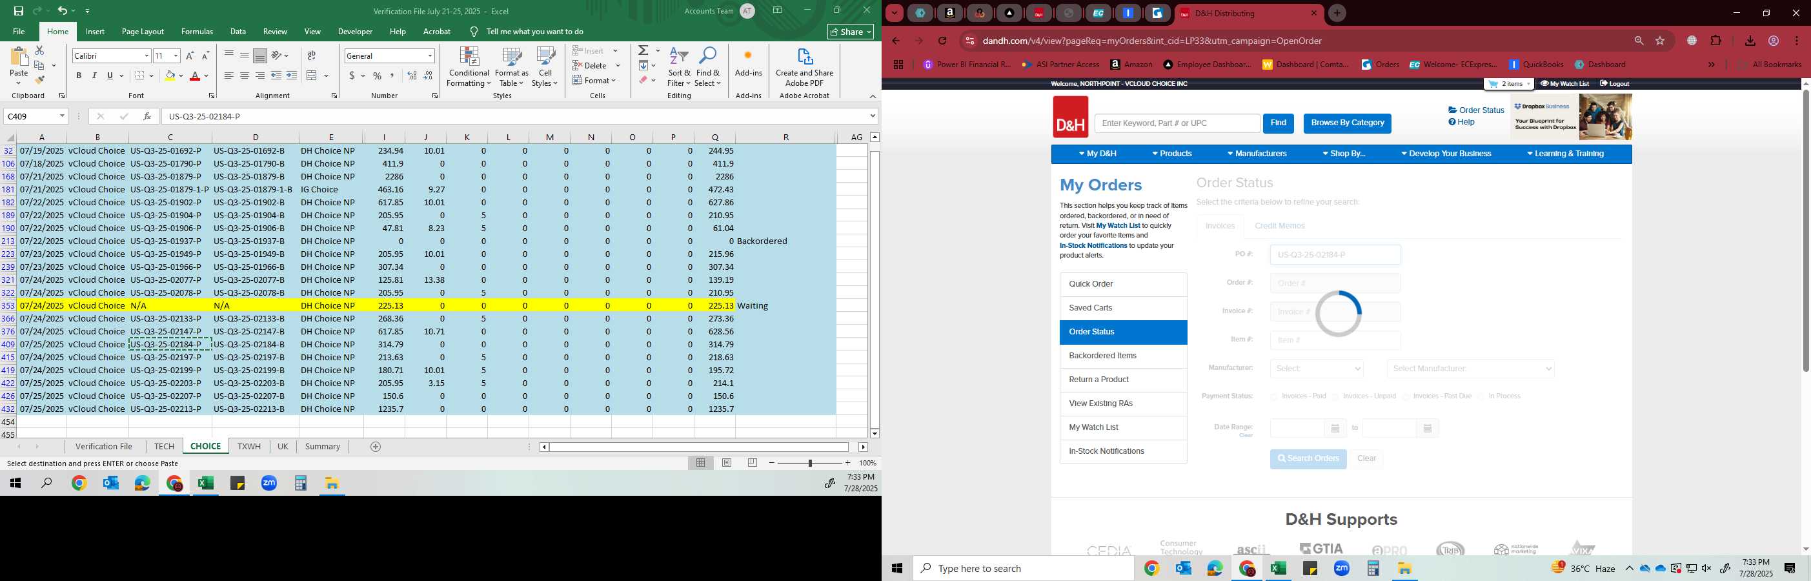This screenshot has height=581, width=1811.
Task: Click D&H keyword search input field
Action: pyautogui.click(x=1177, y=123)
